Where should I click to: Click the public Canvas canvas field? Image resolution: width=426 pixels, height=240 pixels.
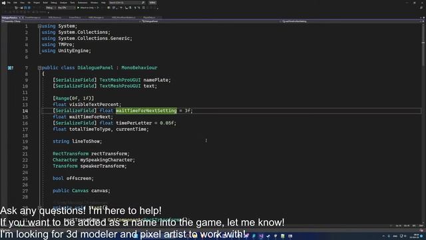pos(81,191)
